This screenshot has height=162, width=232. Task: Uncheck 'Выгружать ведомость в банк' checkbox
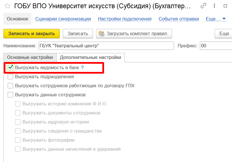pyautogui.click(x=11, y=67)
